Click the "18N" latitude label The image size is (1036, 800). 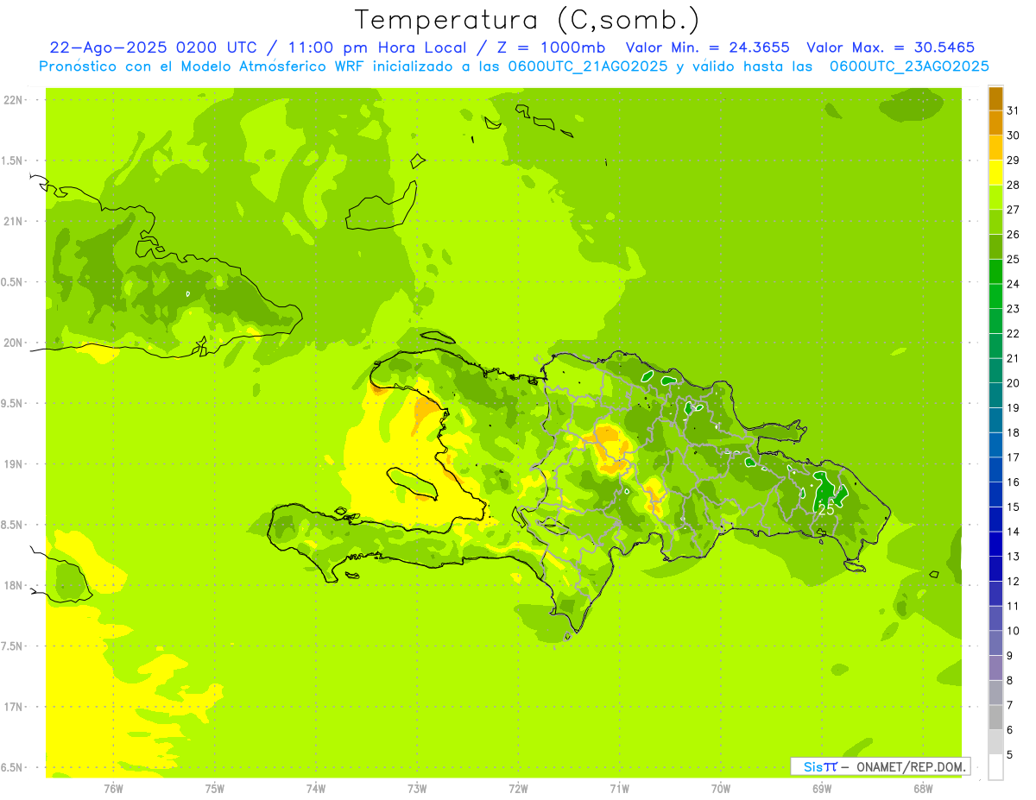coord(13,585)
